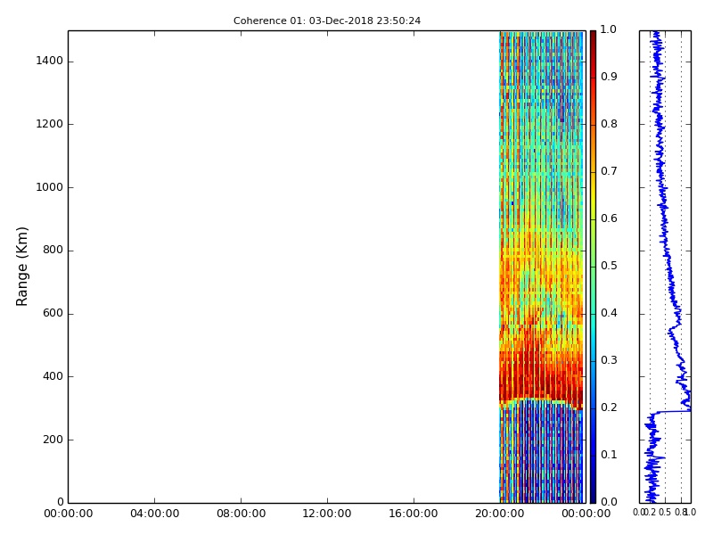This screenshot has height=535, width=713.
Task: Click the 1400 range tick label
Action: tap(50, 61)
